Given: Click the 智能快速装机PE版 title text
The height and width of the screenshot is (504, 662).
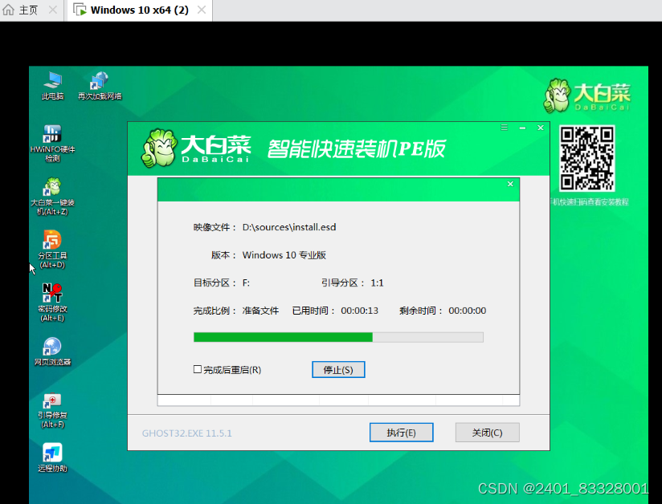Looking at the screenshot, I should pyautogui.click(x=357, y=148).
